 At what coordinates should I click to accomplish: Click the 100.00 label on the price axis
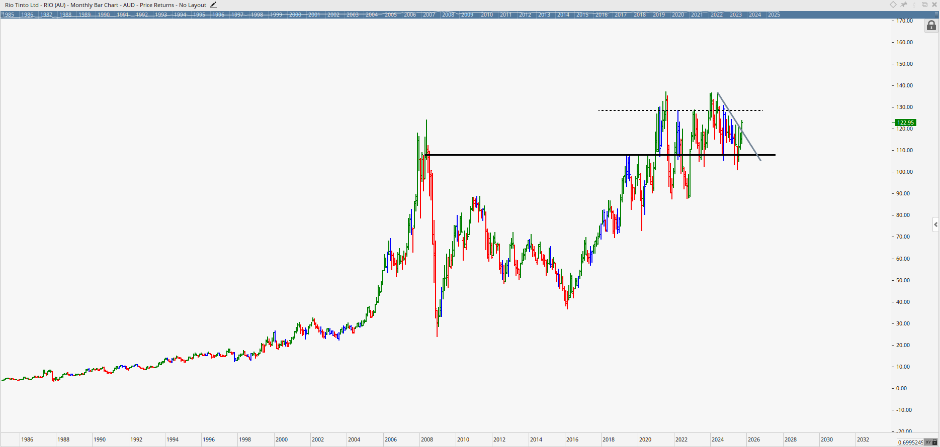click(904, 172)
